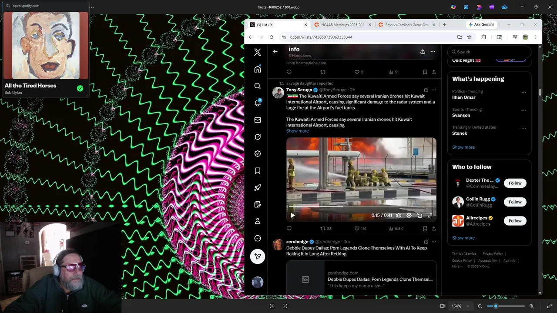The width and height of the screenshot is (557, 313).
Task: Open Messages envelope icon in X sidebar
Action: 258,120
